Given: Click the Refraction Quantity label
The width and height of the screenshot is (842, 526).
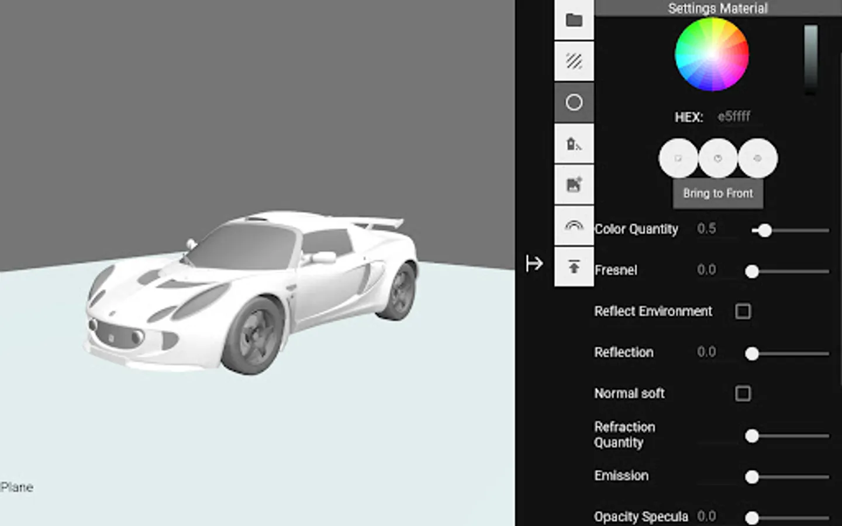Looking at the screenshot, I should click(624, 435).
